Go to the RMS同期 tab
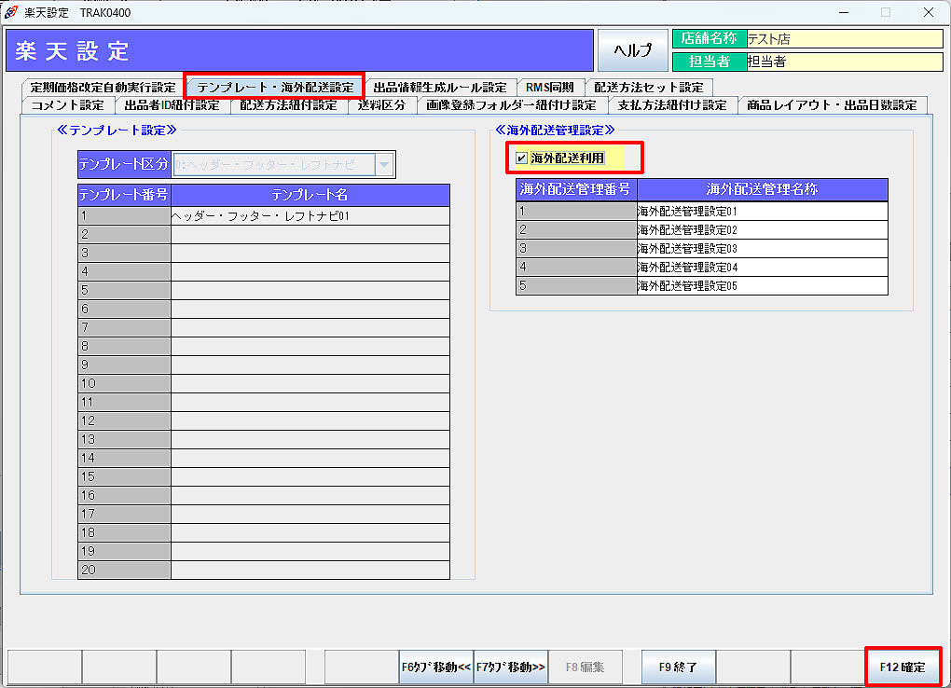Image resolution: width=951 pixels, height=688 pixels. 549,88
